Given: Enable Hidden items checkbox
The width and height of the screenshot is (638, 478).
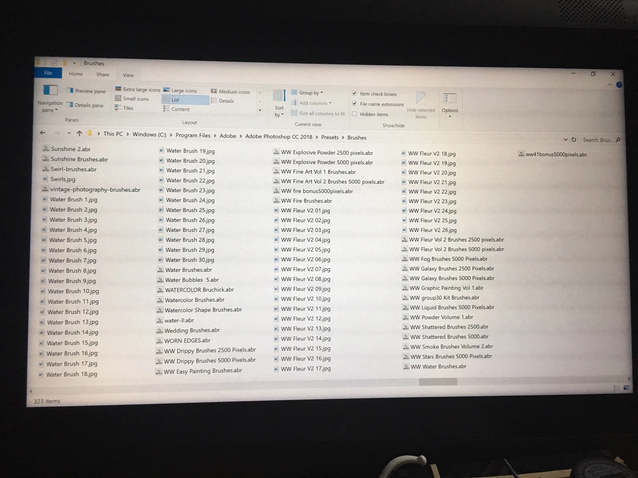Looking at the screenshot, I should click(x=354, y=114).
